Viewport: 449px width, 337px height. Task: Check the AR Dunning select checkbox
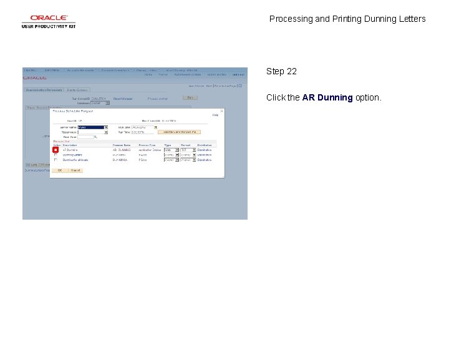56,150
